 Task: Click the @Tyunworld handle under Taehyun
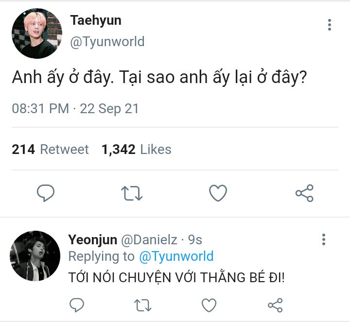pos(107,41)
